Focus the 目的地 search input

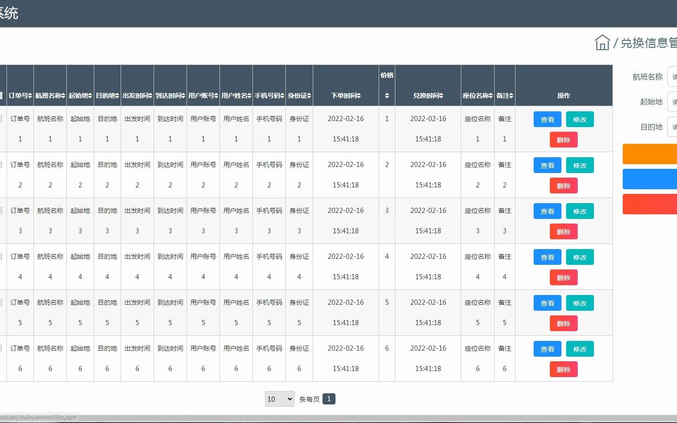[x=672, y=127]
